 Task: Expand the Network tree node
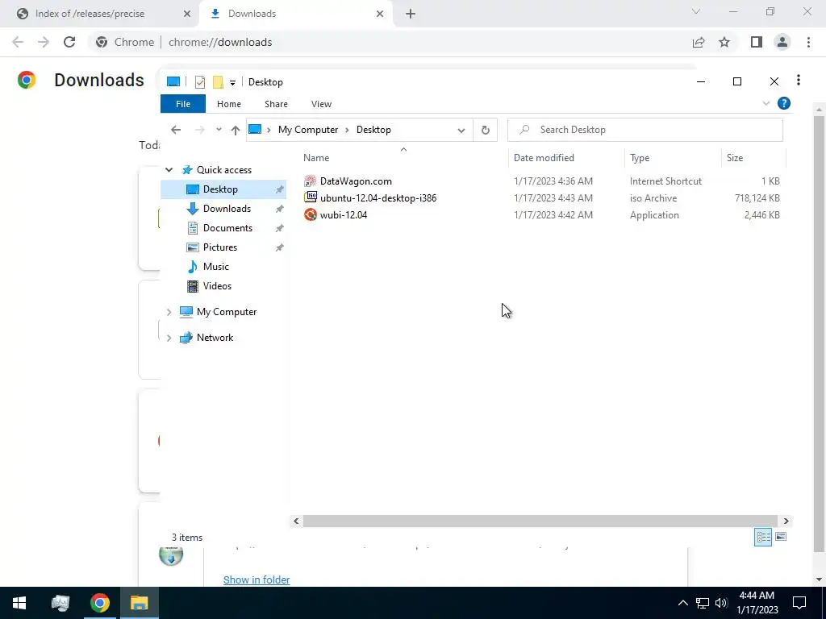tap(169, 338)
